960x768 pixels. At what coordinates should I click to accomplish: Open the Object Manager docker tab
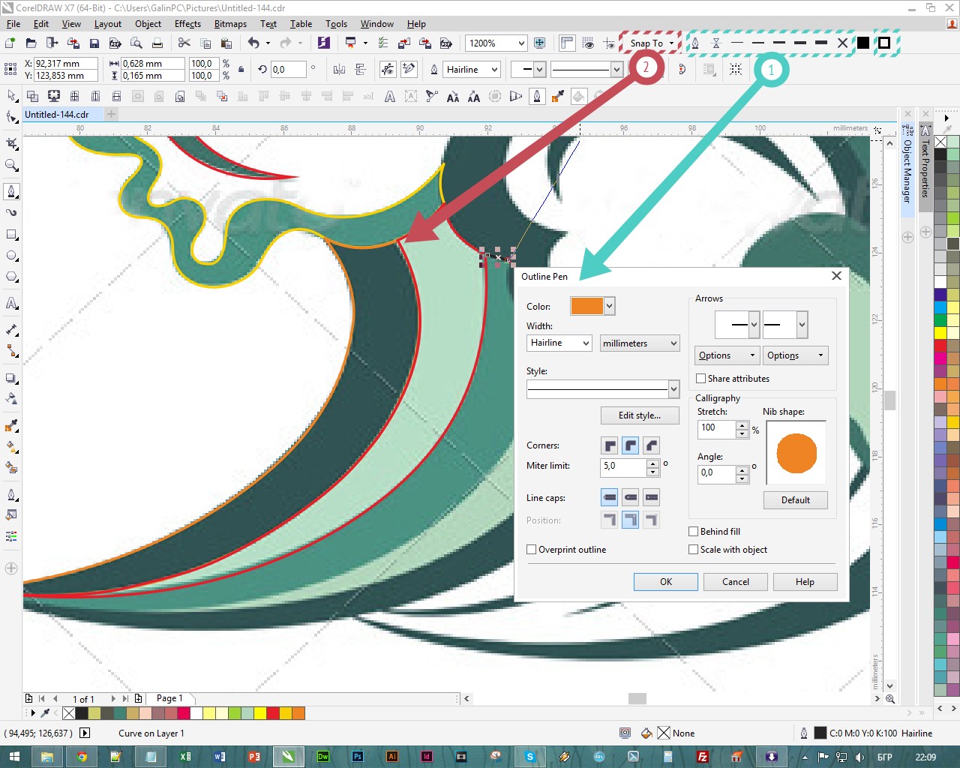click(907, 171)
